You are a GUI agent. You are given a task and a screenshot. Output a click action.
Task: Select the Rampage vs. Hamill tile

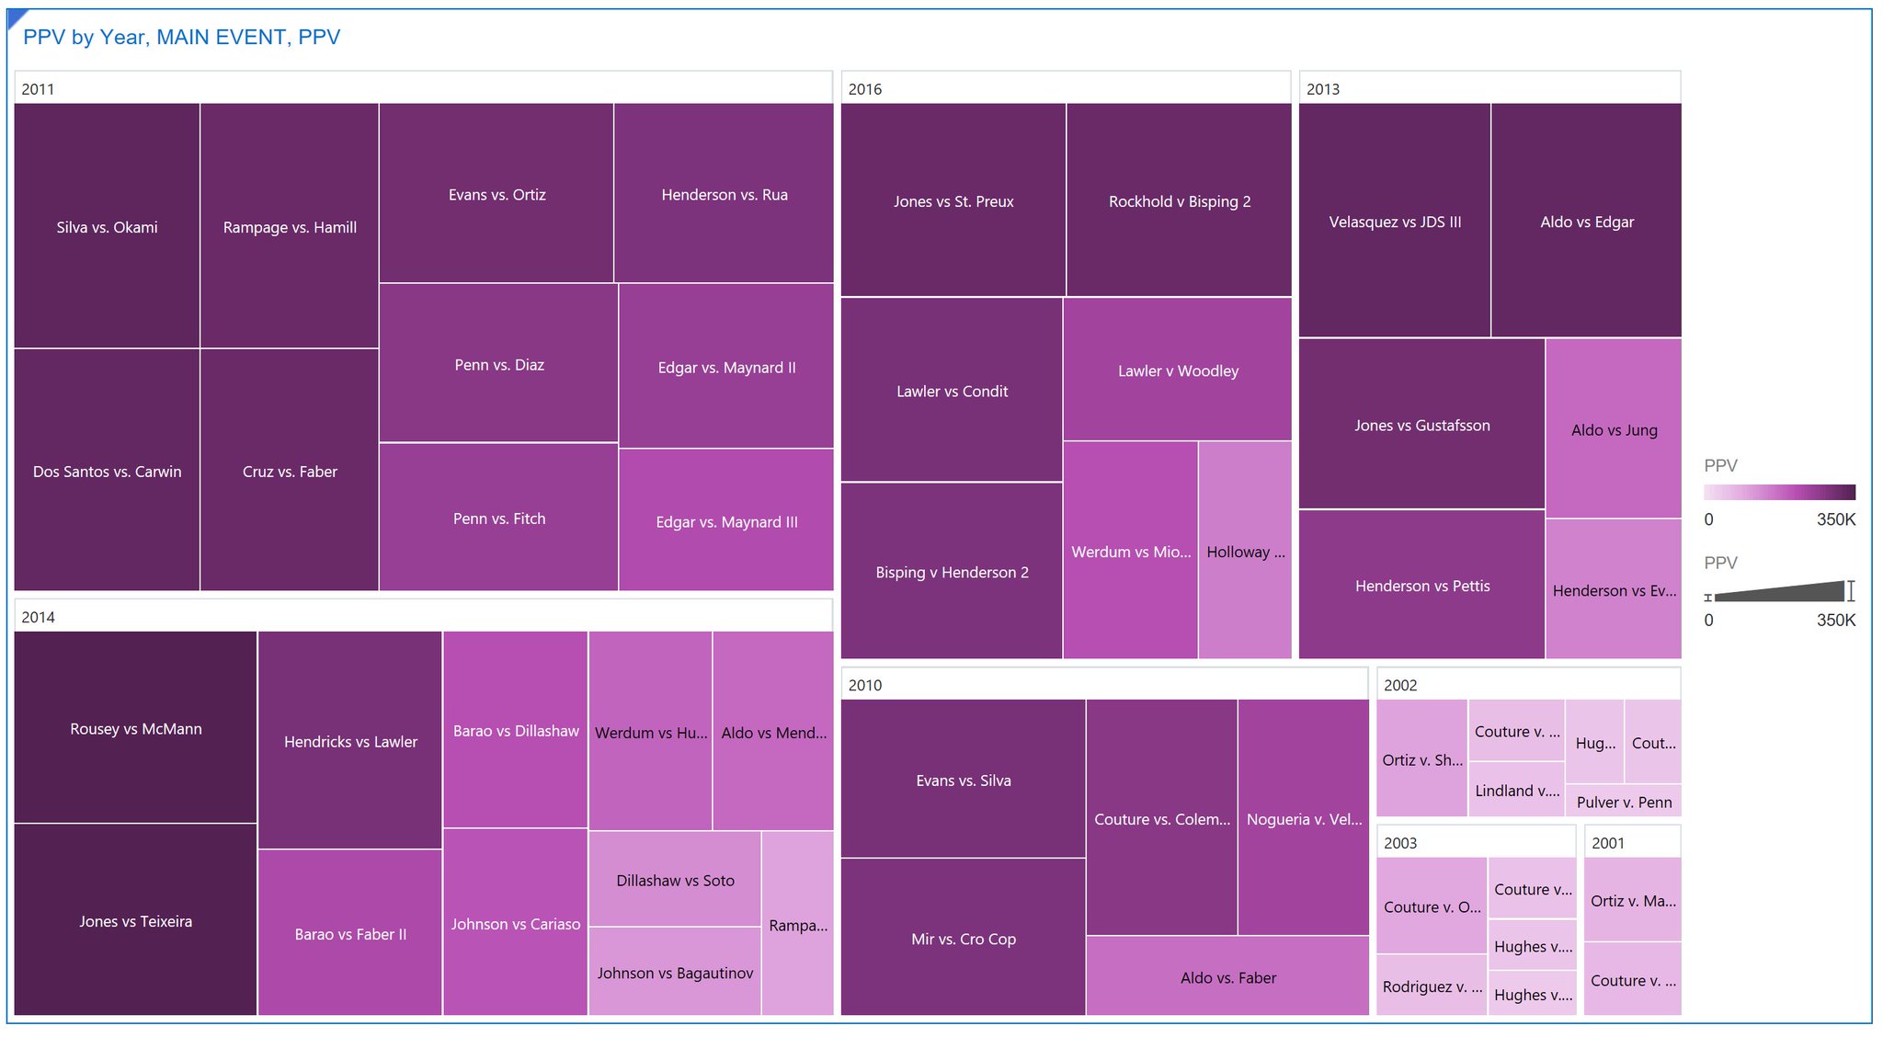290,225
